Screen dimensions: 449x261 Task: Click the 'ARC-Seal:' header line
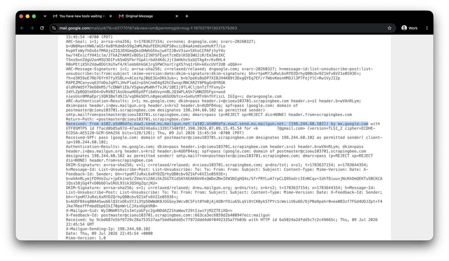[x=161, y=42]
